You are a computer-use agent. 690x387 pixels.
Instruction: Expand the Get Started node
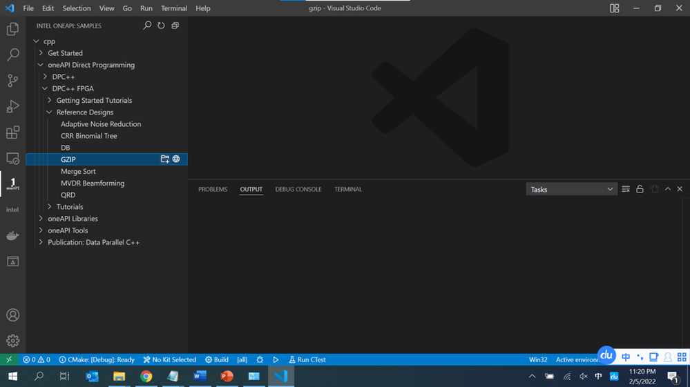[x=41, y=53]
